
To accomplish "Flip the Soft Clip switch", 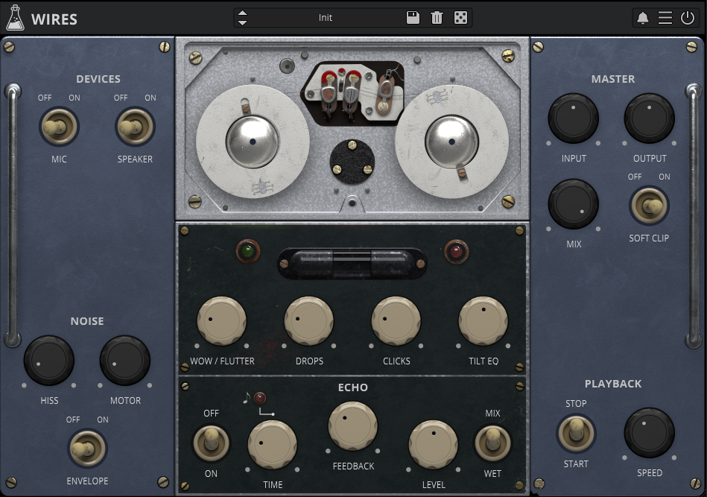I will pos(649,206).
